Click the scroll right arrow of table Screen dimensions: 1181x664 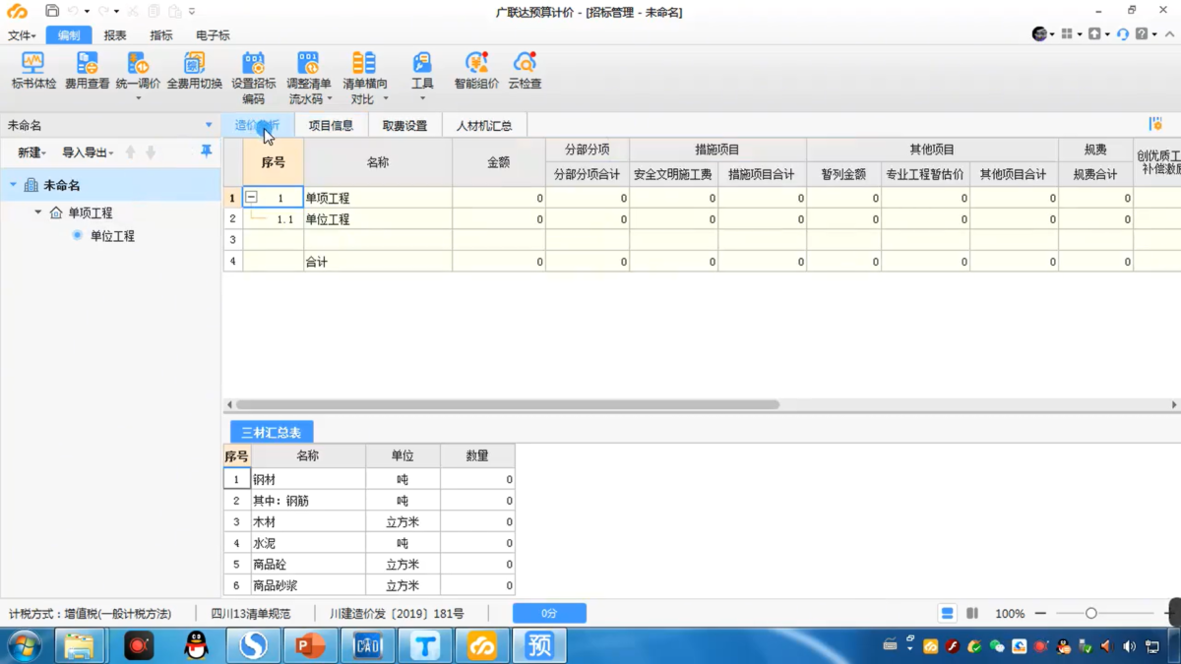(x=1173, y=404)
